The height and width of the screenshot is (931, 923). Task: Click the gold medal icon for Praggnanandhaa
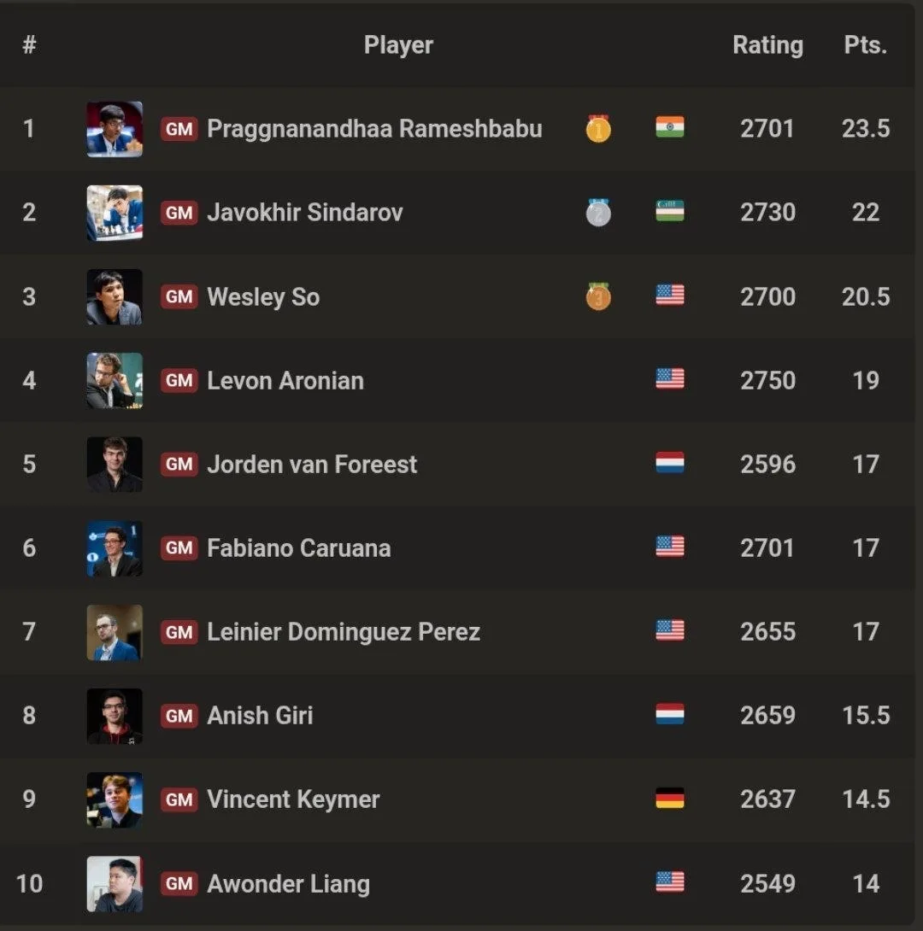click(598, 128)
